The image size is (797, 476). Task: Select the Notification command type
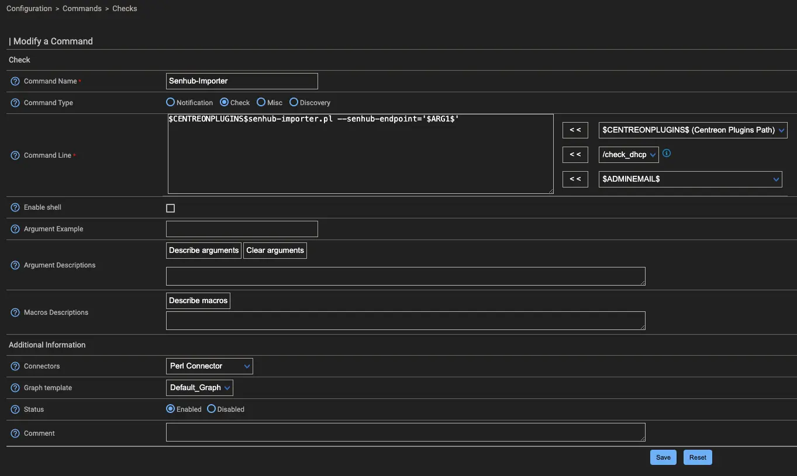tap(171, 102)
